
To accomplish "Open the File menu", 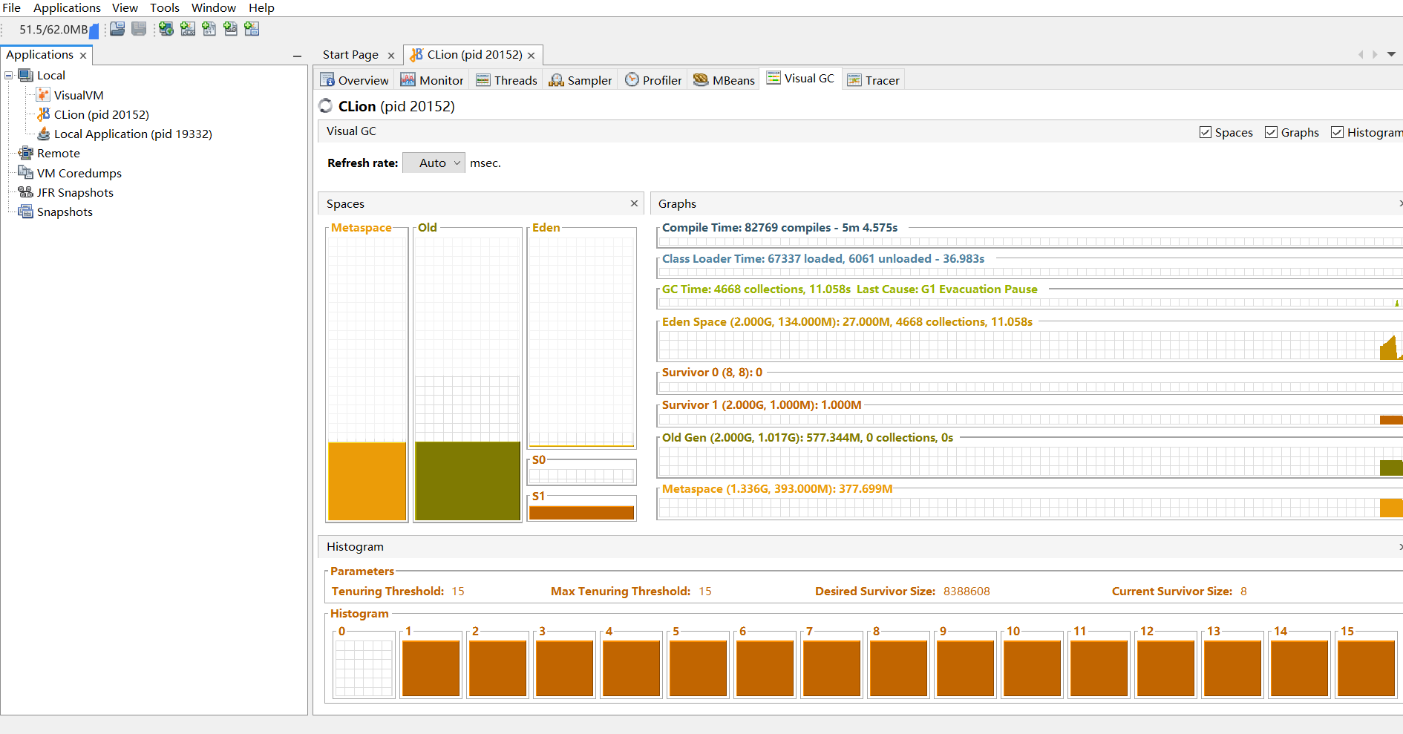I will pos(11,7).
